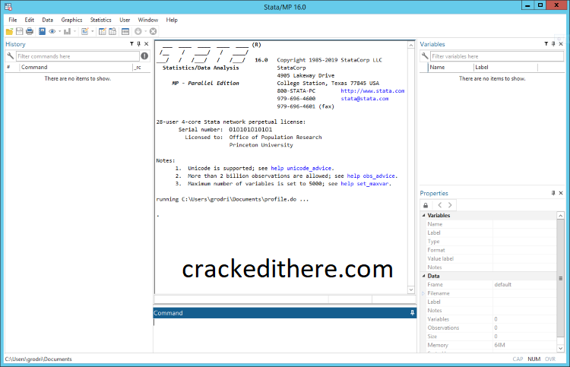Toggle the History error-filter exclamation button
Screen dimensions: 570x367
click(144, 56)
